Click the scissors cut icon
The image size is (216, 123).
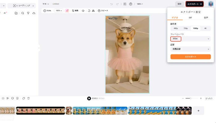[8, 98]
